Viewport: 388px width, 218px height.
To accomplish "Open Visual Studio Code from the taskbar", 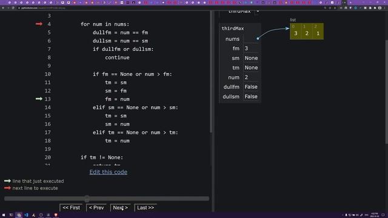I will coord(26,215).
